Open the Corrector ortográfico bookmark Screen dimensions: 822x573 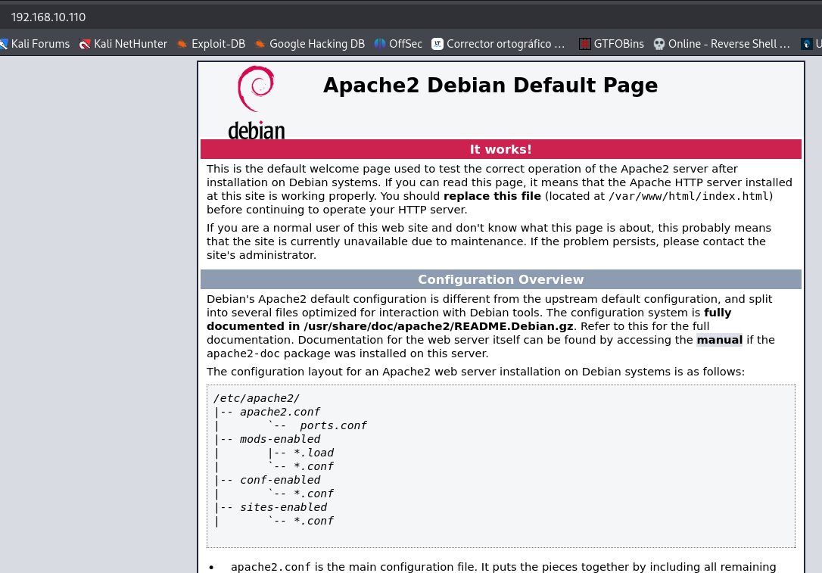tap(499, 44)
